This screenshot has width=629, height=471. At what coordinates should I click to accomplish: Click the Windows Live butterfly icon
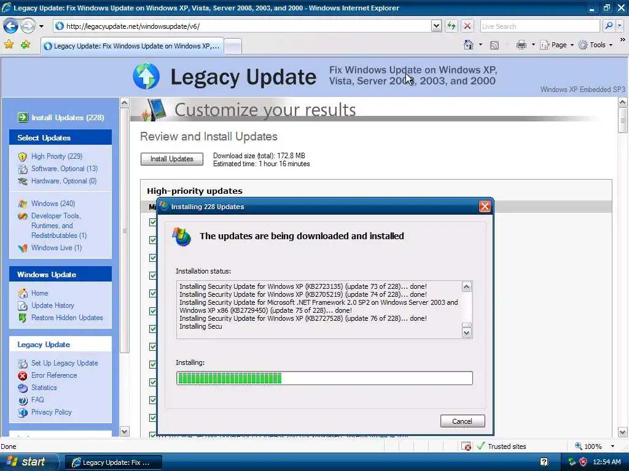click(x=23, y=248)
